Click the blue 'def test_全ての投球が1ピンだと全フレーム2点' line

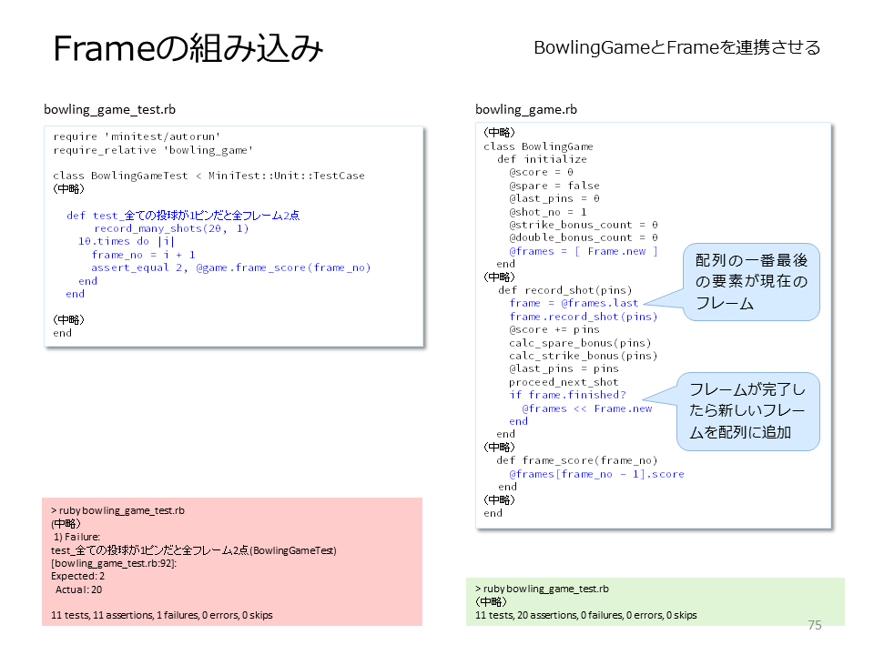coord(183,216)
